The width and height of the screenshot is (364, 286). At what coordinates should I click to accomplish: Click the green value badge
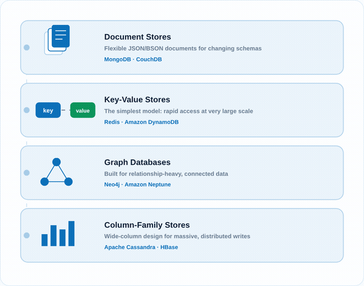(x=82, y=110)
